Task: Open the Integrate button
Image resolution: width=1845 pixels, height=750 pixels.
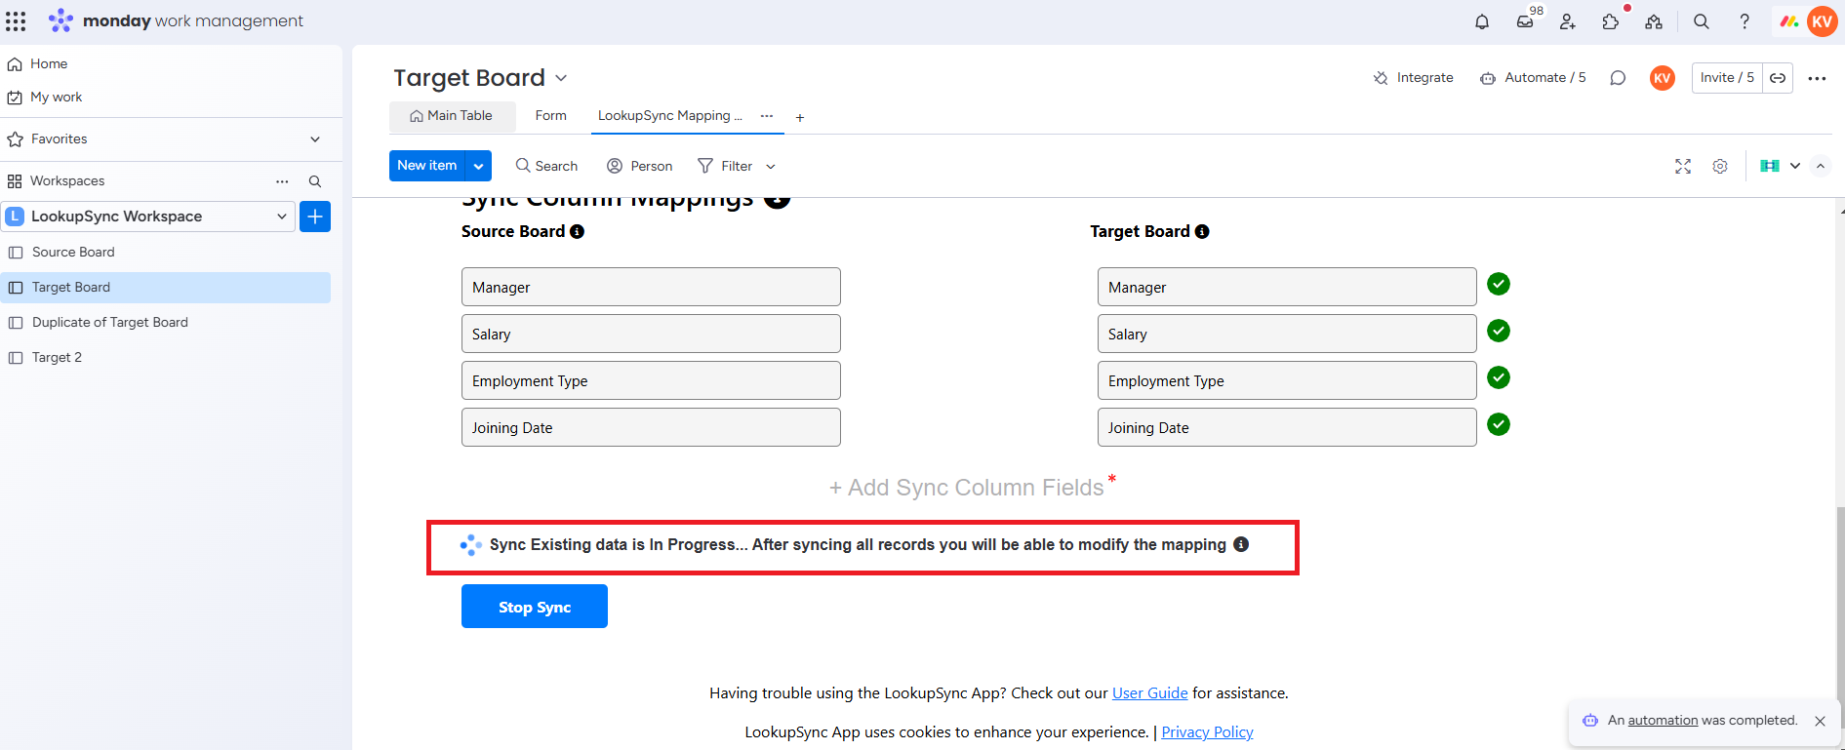Action: pyautogui.click(x=1414, y=78)
